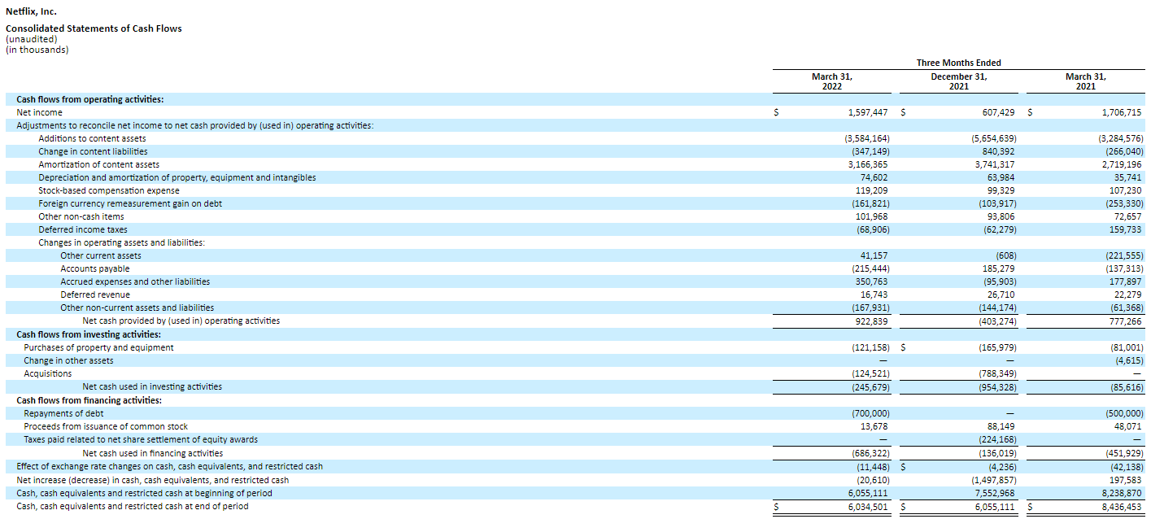Select the 8,436,453 ending cash value
This screenshot has height=519, width=1151.
[x=1121, y=506]
